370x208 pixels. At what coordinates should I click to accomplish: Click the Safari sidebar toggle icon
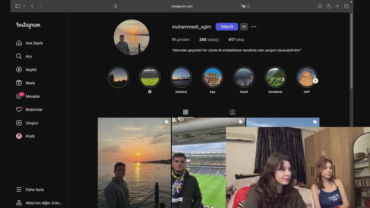pos(18,6)
